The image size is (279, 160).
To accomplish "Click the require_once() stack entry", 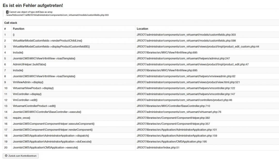I will pyautogui.click(x=21, y=118).
